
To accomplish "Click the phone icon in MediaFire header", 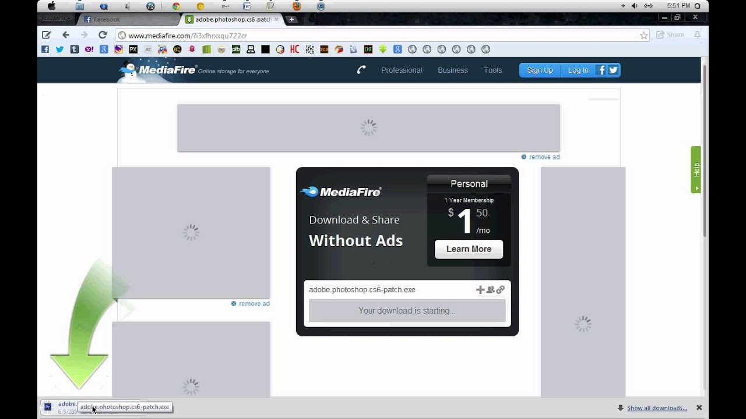I will 361,70.
